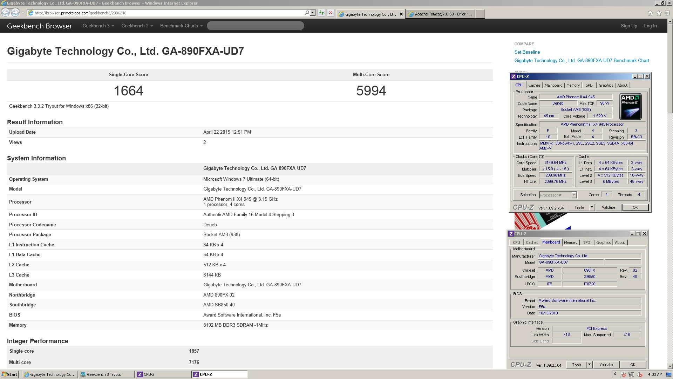Click the Log In link
The height and width of the screenshot is (379, 673).
650,26
